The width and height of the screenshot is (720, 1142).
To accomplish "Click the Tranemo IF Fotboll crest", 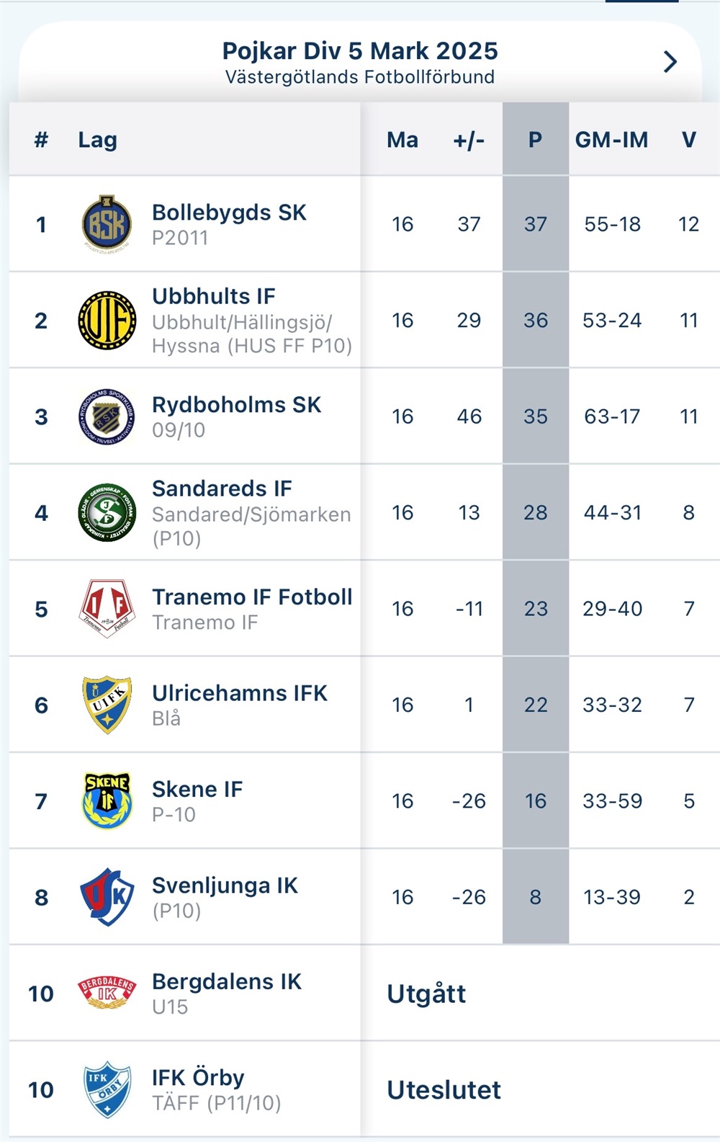I will coord(107,609).
